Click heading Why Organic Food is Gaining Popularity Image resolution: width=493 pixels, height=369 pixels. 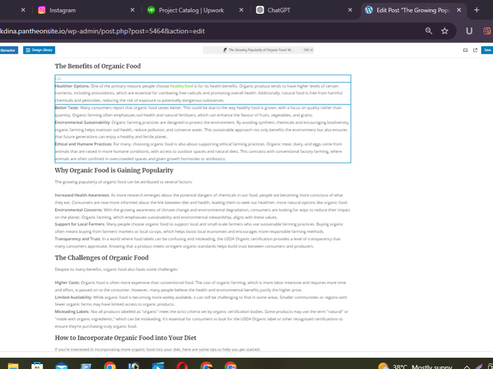(x=114, y=170)
